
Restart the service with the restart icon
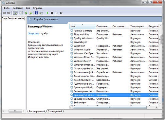pos(61,13)
